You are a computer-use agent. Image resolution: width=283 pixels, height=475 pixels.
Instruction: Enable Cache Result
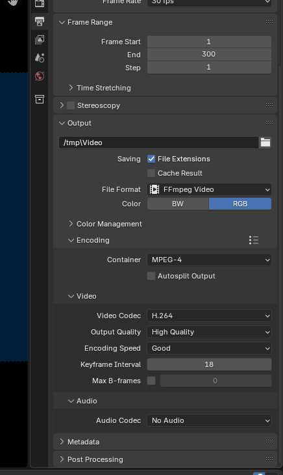point(151,173)
